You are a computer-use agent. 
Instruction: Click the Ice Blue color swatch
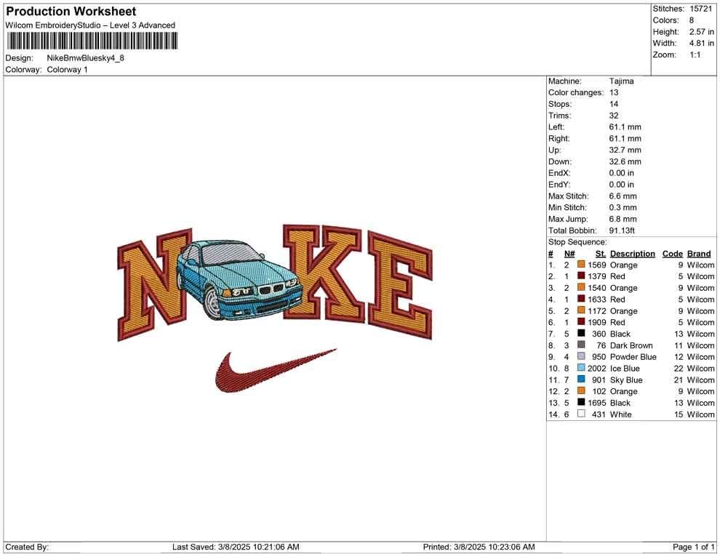581,368
